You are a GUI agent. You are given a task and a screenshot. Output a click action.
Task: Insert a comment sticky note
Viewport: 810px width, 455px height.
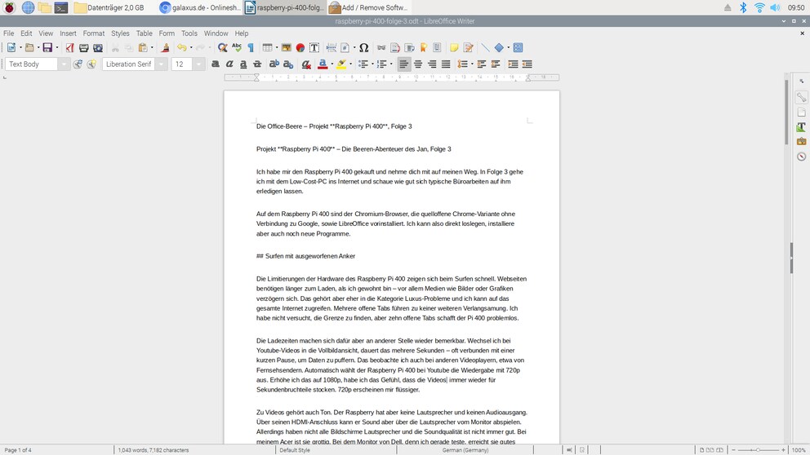pos(454,47)
